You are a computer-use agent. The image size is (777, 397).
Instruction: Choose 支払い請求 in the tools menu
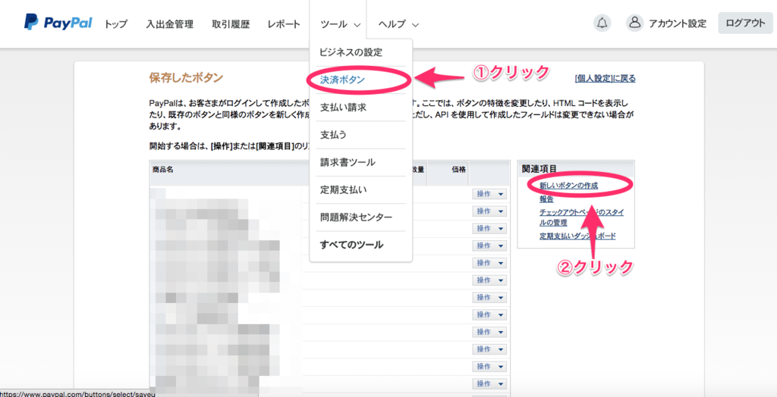344,107
